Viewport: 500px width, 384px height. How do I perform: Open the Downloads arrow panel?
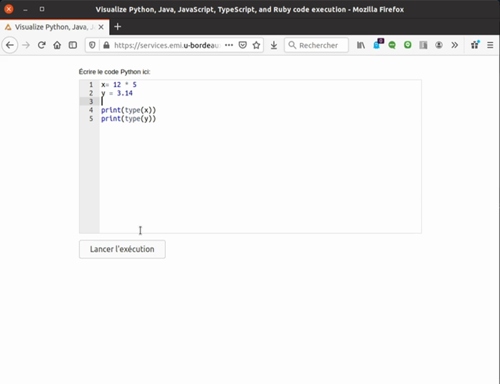273,45
